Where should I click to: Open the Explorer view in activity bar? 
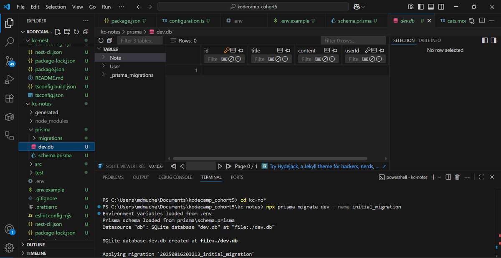click(9, 23)
